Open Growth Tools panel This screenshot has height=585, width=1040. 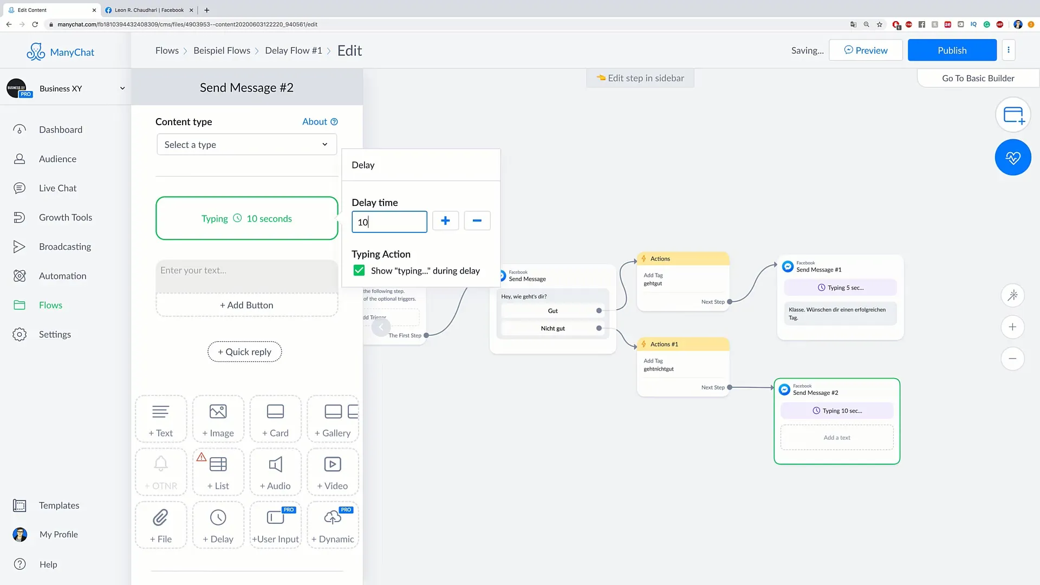65,217
